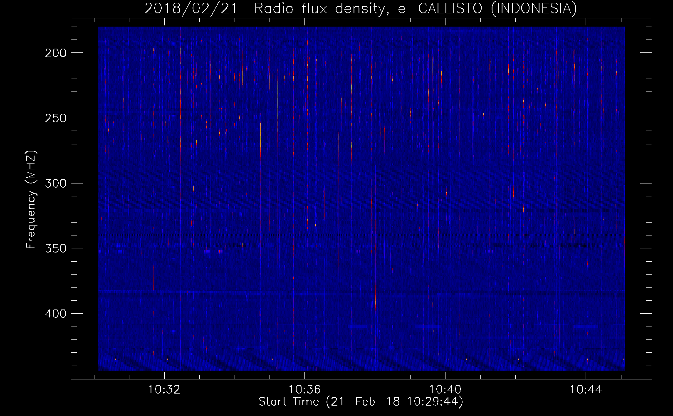Screen dimensions: 673x416
Task: Select the 'Frequency (MHZ)' axis label
Action: [31, 200]
